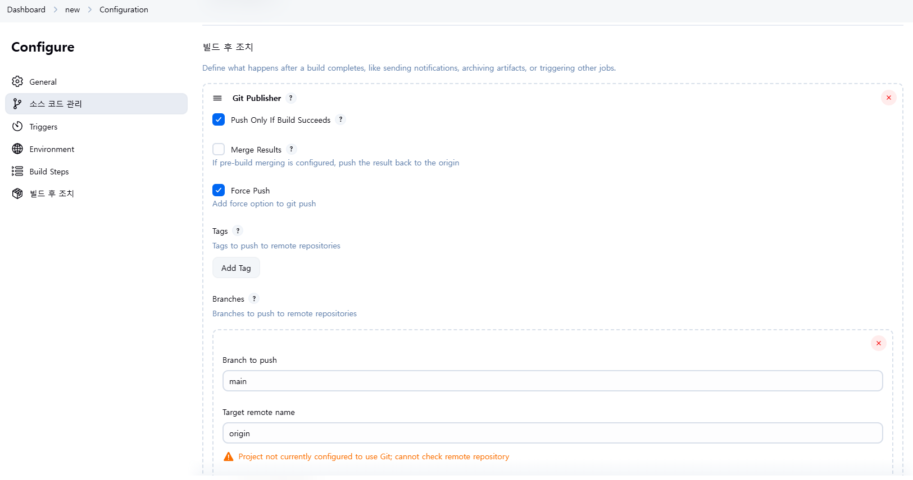
Task: Click the Force Push label text
Action: (x=250, y=191)
